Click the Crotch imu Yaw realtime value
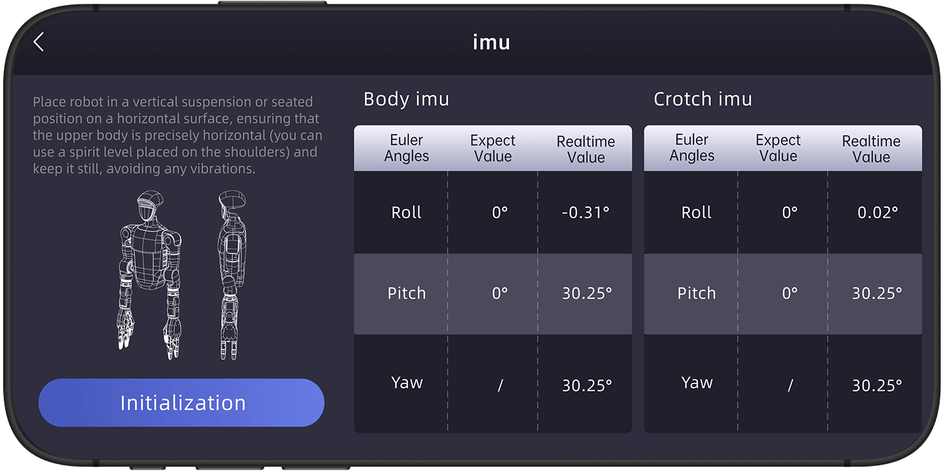 point(877,385)
